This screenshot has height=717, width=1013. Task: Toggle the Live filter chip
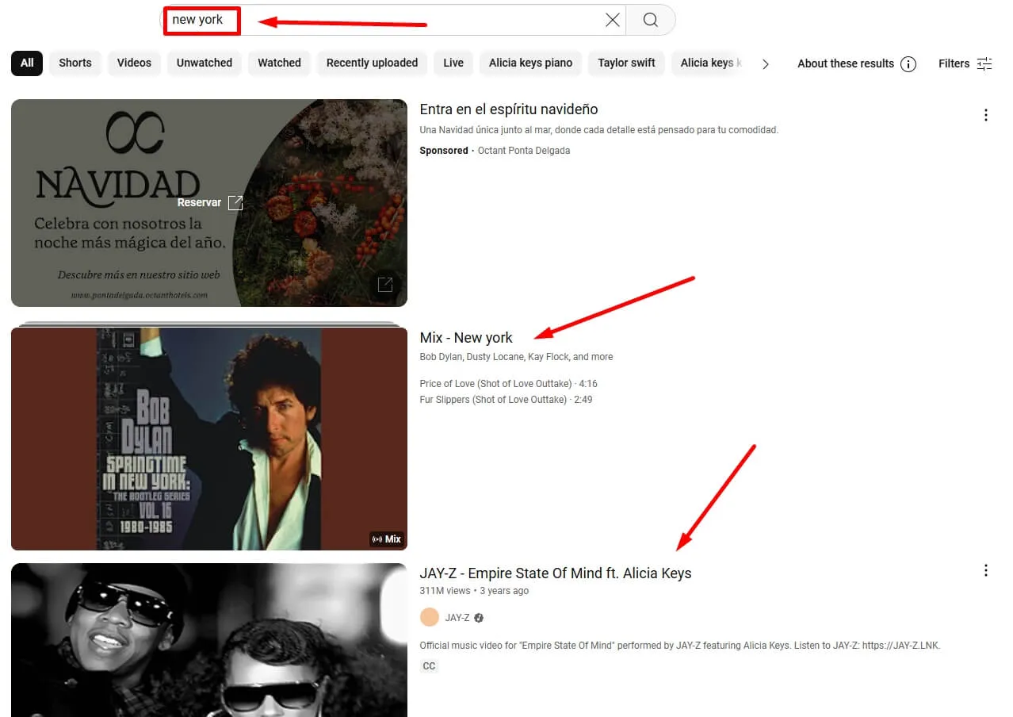click(x=453, y=63)
